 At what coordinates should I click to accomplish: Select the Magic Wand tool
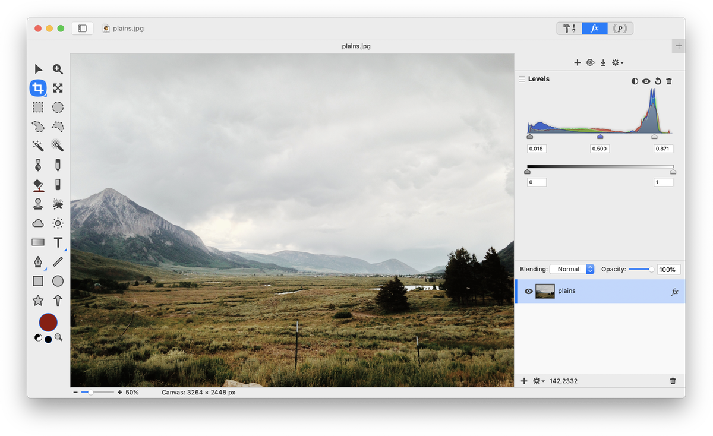tap(38, 146)
